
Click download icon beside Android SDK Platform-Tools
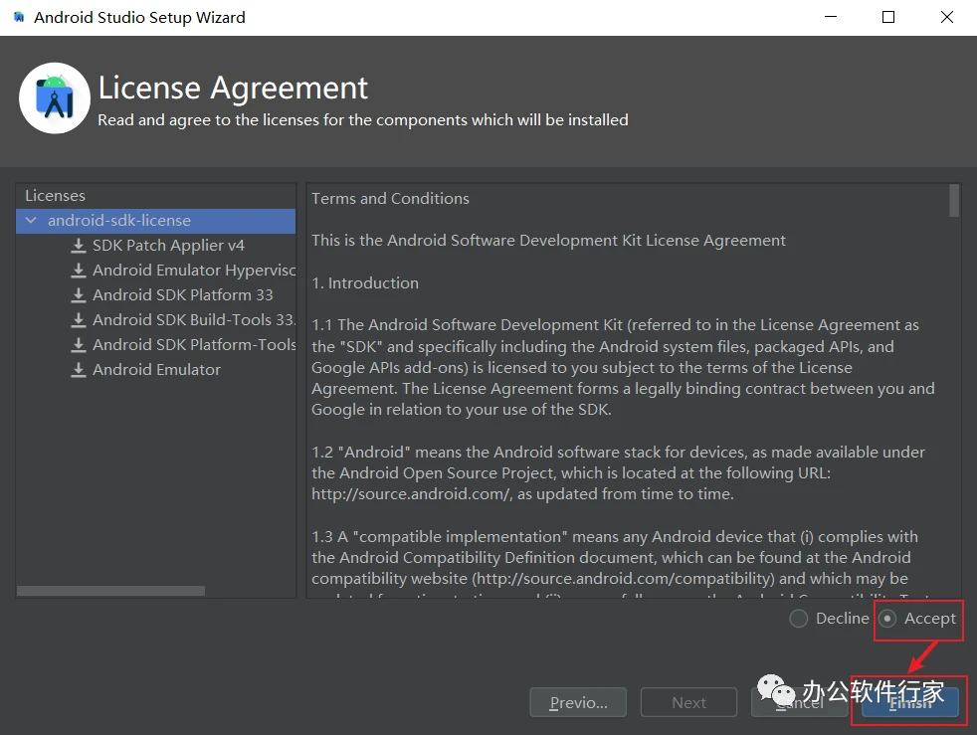click(79, 345)
